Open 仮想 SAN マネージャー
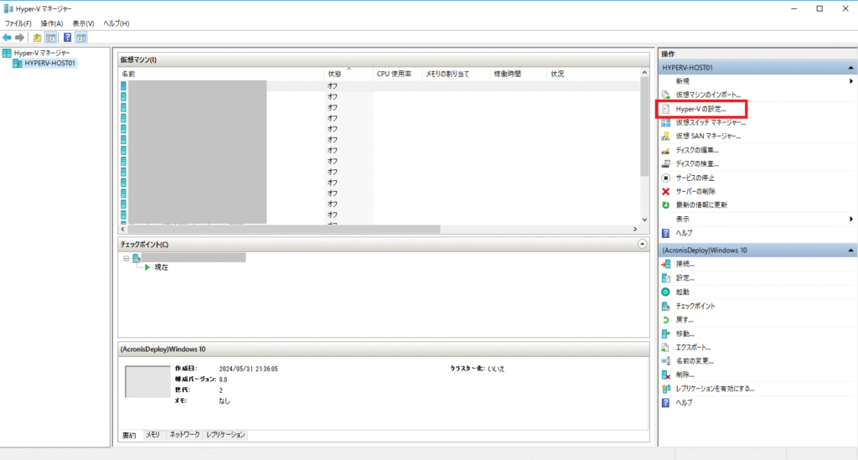 pos(708,137)
